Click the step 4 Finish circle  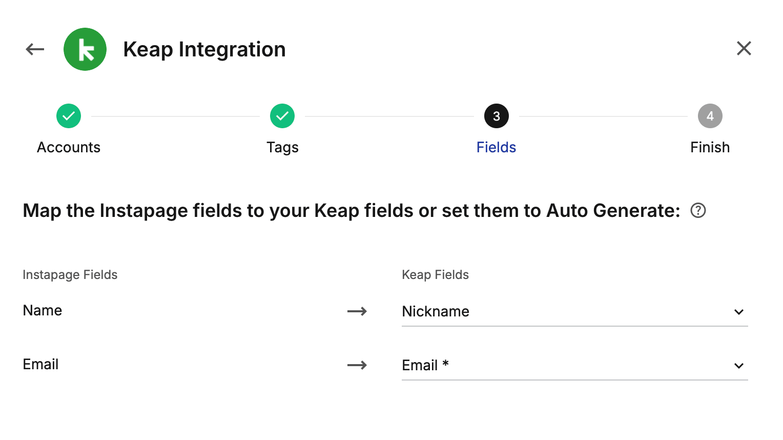(x=710, y=116)
